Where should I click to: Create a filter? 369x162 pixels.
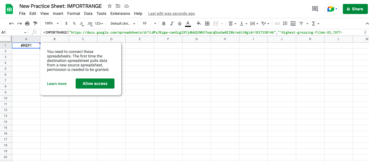(301, 24)
